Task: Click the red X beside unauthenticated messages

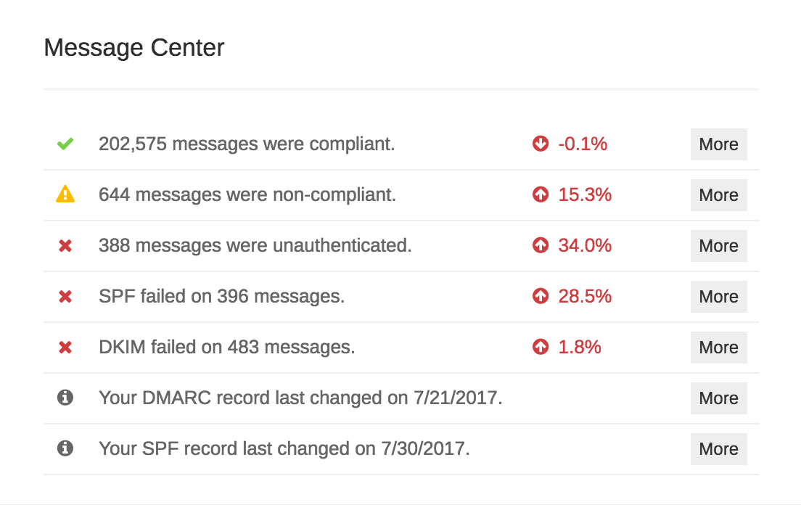Action: pyautogui.click(x=65, y=245)
